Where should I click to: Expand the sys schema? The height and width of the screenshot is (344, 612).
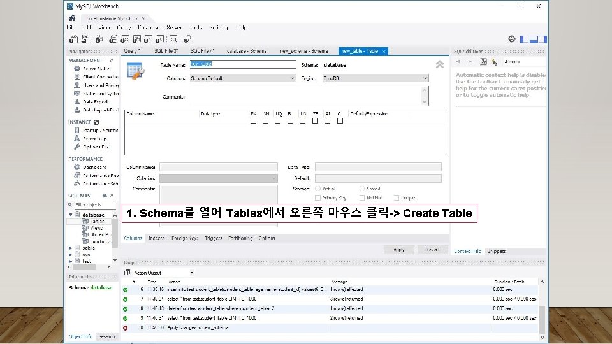coord(71,254)
